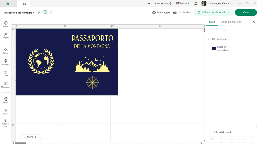The width and height of the screenshot is (257, 144).
Task: Close the layers panel with X
Action: (254, 22)
